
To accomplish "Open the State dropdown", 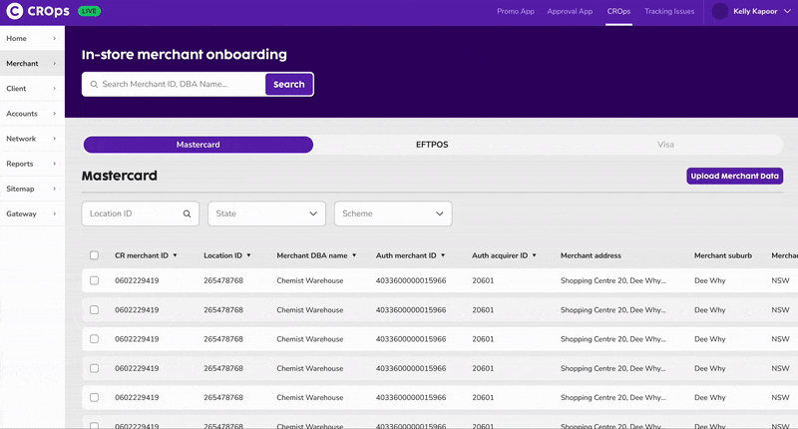I will 266,214.
